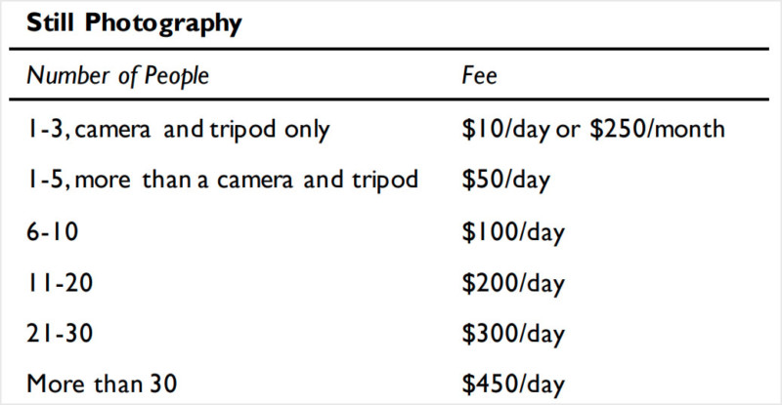Click the More than 30 row label
The height and width of the screenshot is (405, 782).
point(102,385)
